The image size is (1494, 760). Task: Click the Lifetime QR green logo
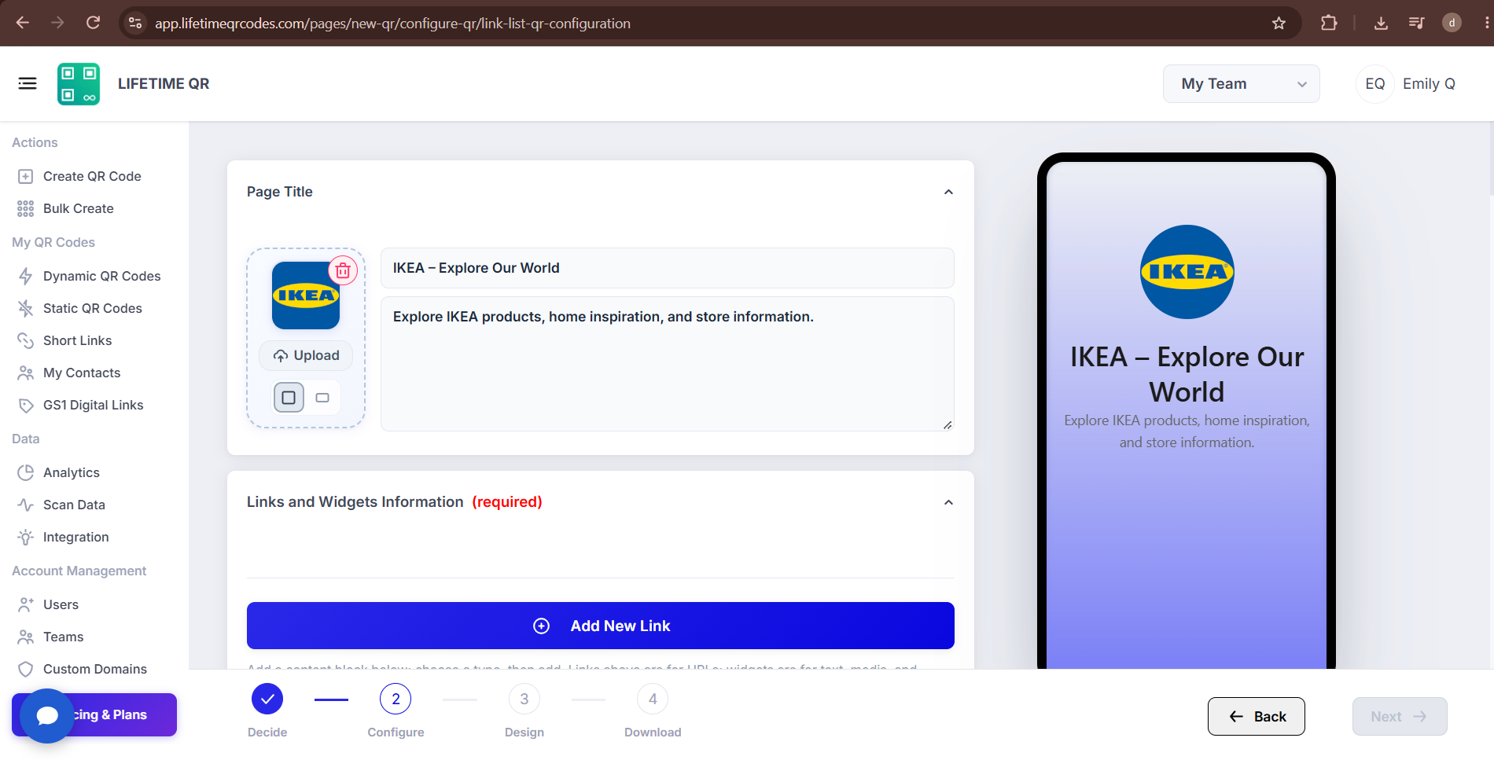(x=79, y=83)
